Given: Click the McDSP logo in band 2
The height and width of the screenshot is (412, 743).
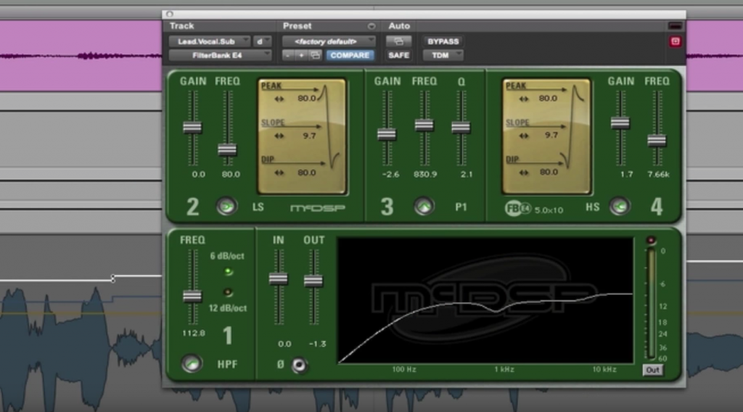Looking at the screenshot, I should pos(318,208).
